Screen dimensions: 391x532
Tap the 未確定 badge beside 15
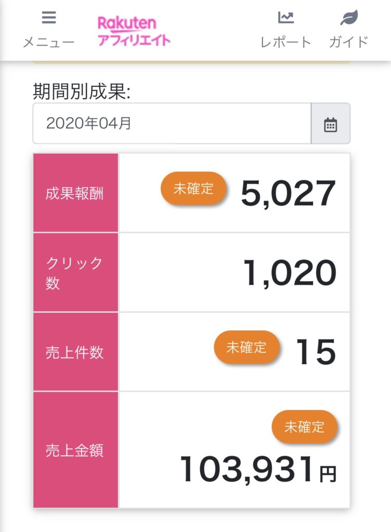[246, 347]
